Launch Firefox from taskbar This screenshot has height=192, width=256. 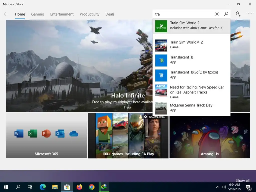point(79,187)
